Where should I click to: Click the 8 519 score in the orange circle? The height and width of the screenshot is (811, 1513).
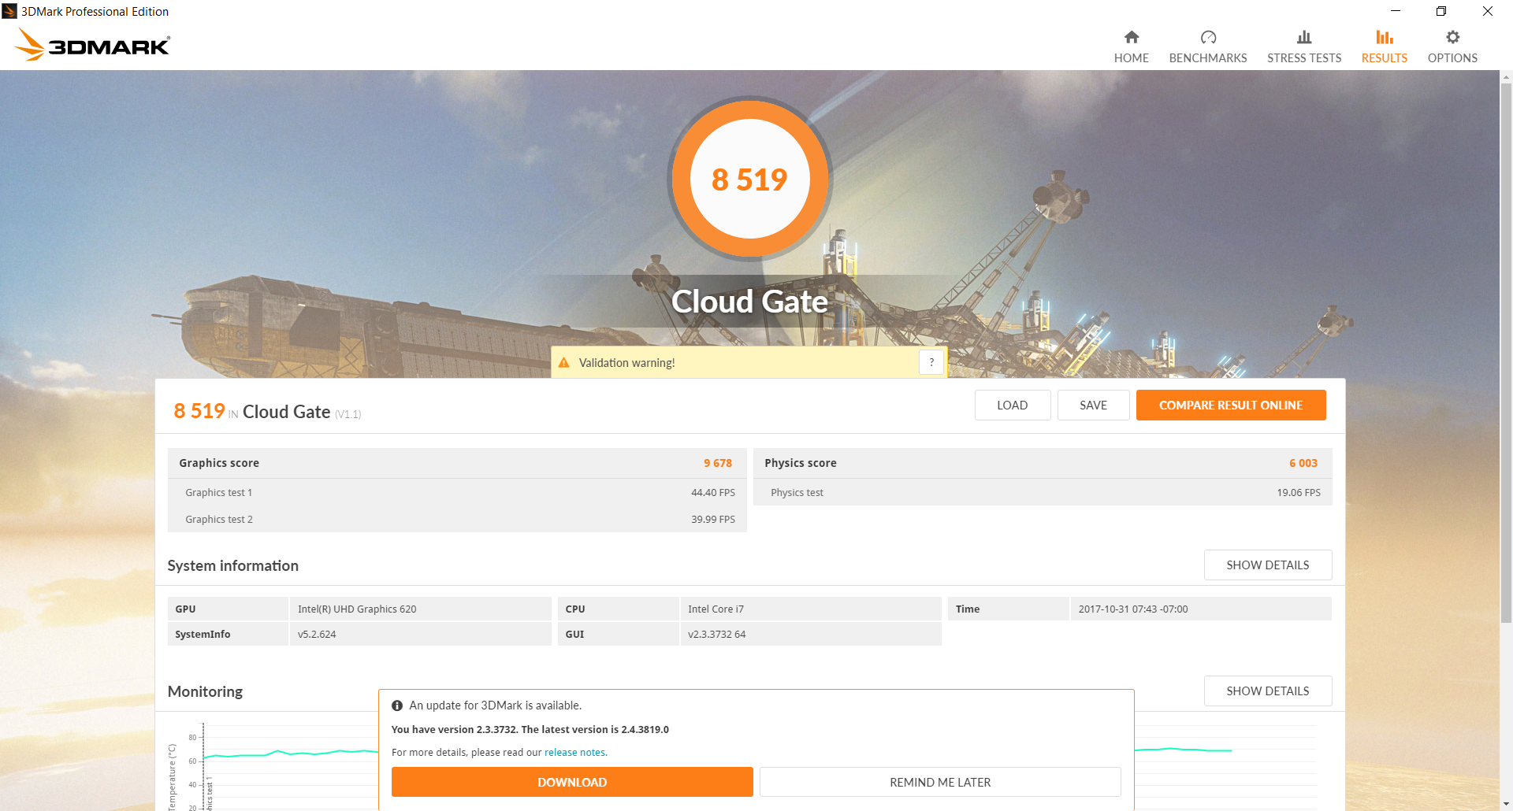(749, 180)
